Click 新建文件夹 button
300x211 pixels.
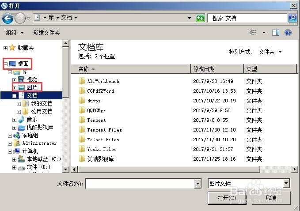click(46, 33)
